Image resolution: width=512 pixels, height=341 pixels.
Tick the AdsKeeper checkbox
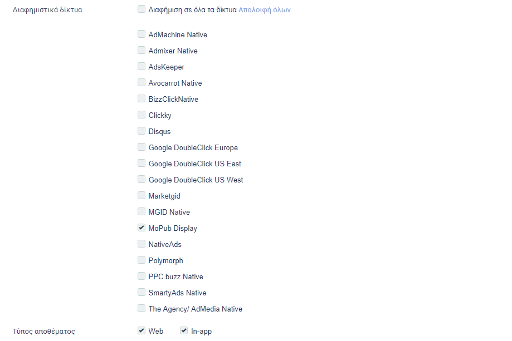click(x=142, y=66)
